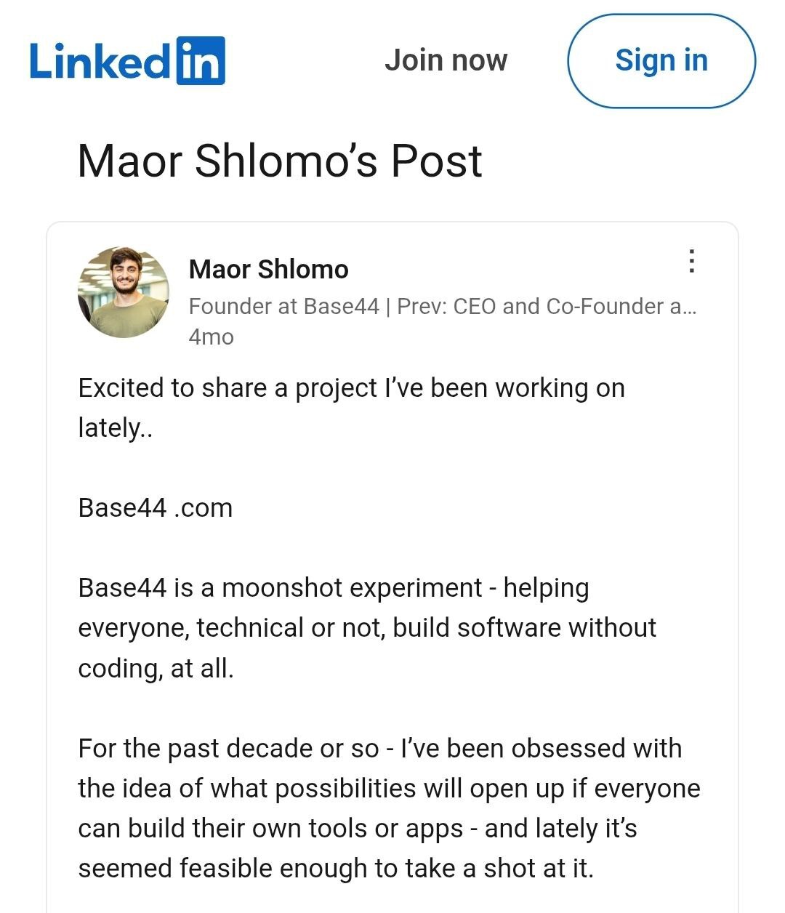This screenshot has width=785, height=913.
Task: Click the "Linked" wordmark text in header
Action: tap(100, 61)
